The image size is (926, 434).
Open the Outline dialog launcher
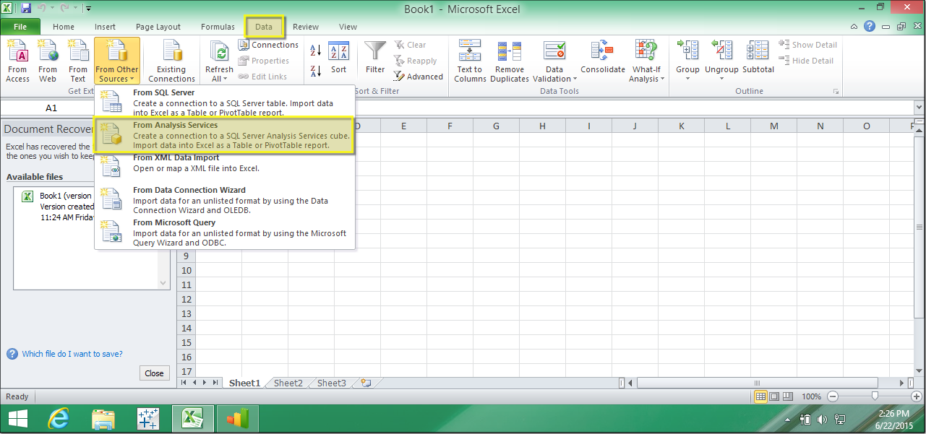click(836, 92)
